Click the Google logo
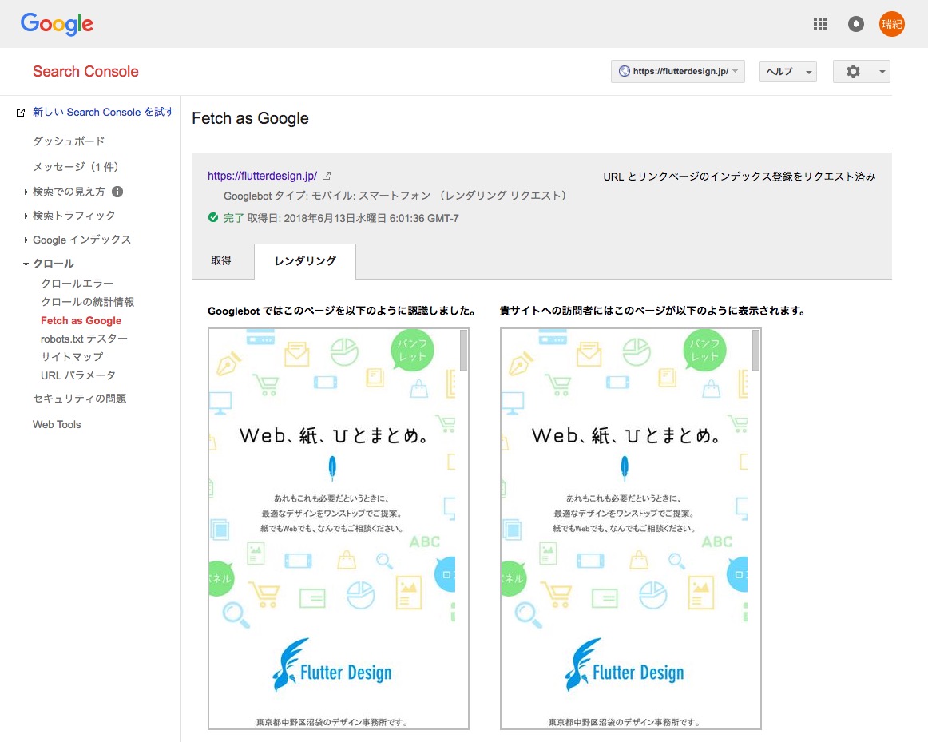Screen dimensions: 928x742 [x=57, y=24]
